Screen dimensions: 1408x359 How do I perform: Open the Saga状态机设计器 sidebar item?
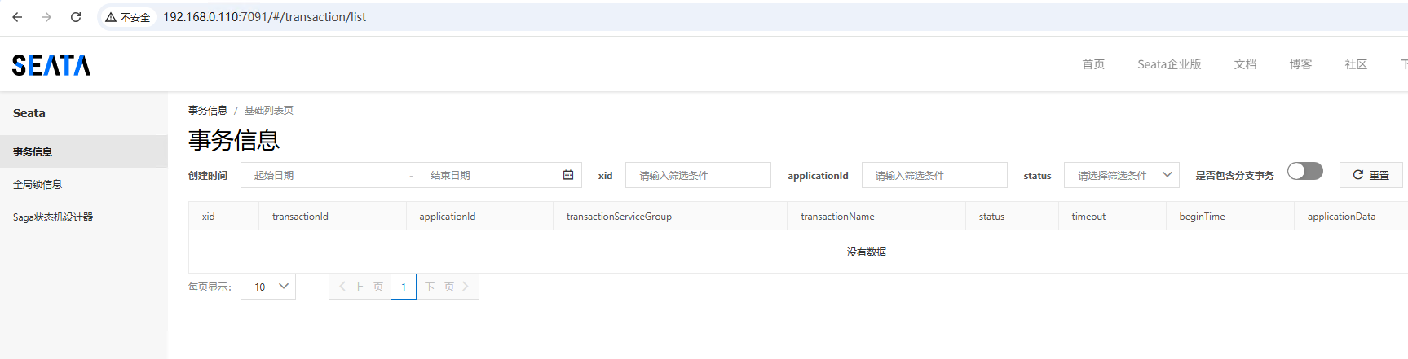(x=53, y=217)
